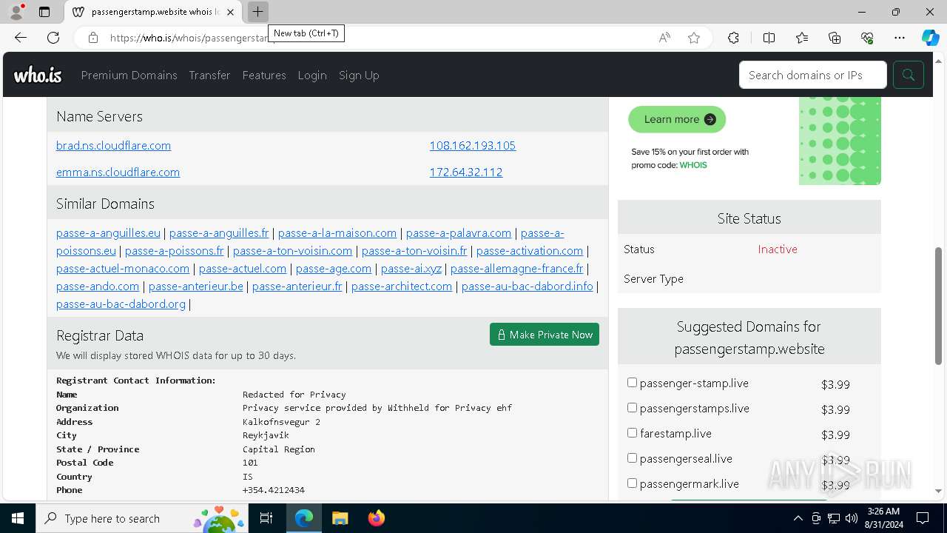Open the emma.ns.cloudflare.com name server link
The height and width of the screenshot is (533, 947).
tap(118, 172)
